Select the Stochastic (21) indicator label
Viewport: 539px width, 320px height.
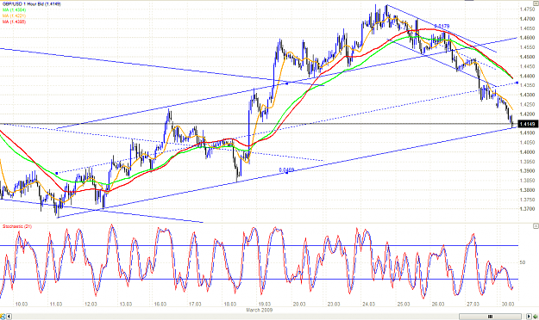pos(17,226)
